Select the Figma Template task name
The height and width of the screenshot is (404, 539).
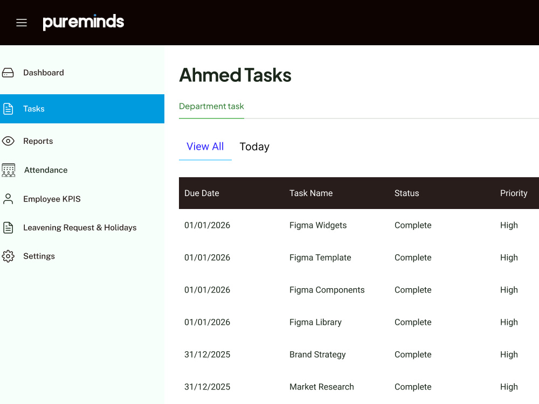tap(320, 257)
